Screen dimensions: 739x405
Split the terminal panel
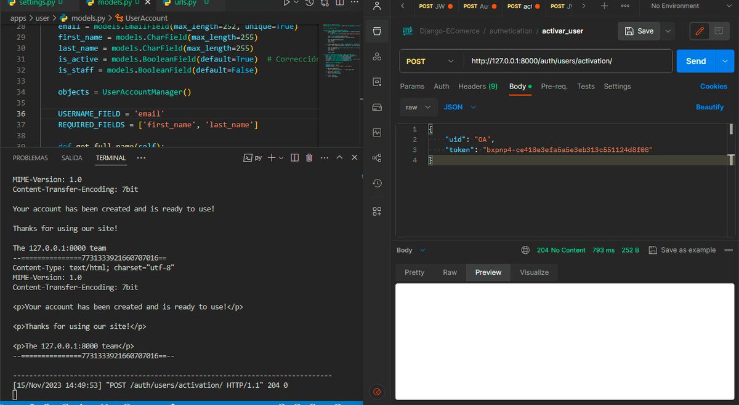(x=294, y=158)
